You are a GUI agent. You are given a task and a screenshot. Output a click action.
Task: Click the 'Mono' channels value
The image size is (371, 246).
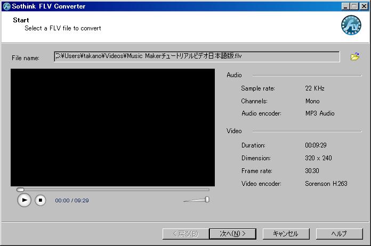coord(312,101)
